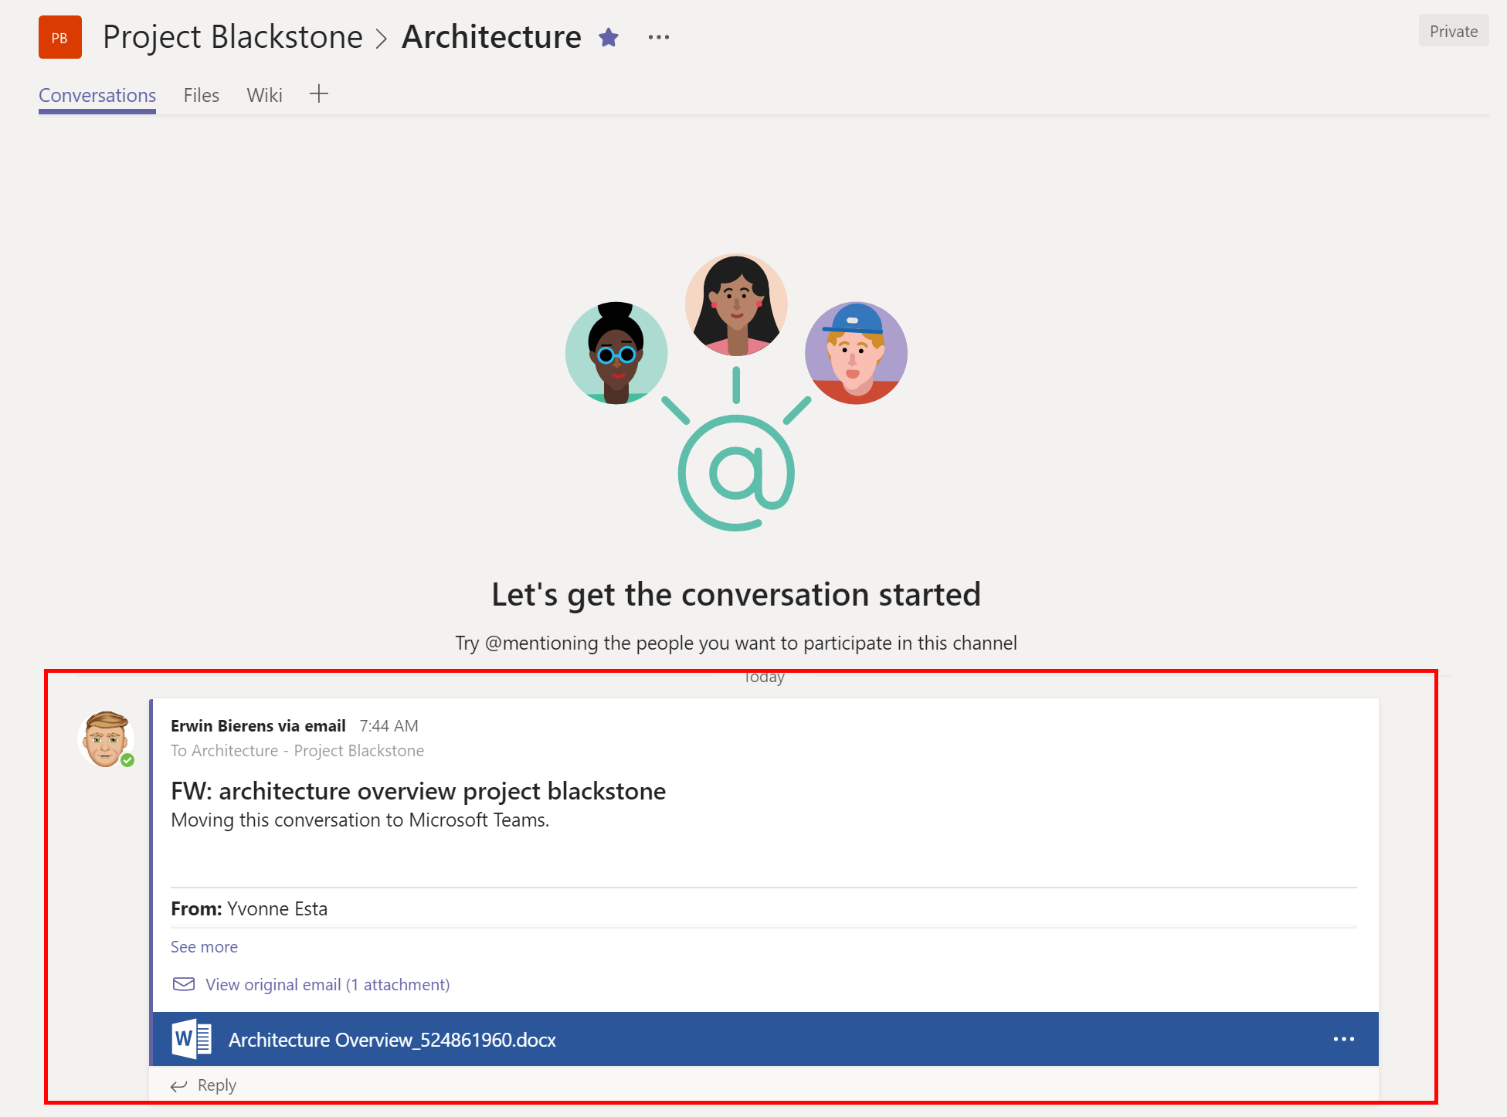Open the Wiki tab
The width and height of the screenshot is (1507, 1117).
(264, 96)
